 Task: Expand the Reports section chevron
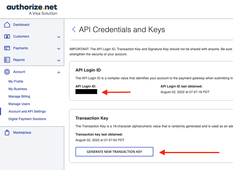[x=59, y=60]
